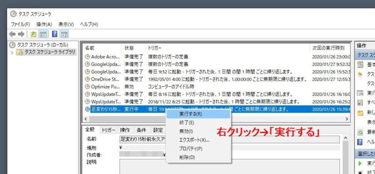Click the details pane scrollbar up arrow

(345, 138)
